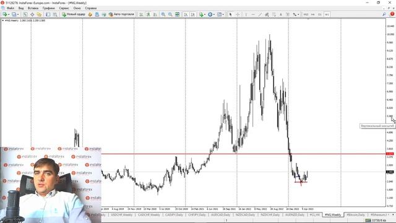
Task: Click the new chart toolbar icon
Action: tap(5, 14)
